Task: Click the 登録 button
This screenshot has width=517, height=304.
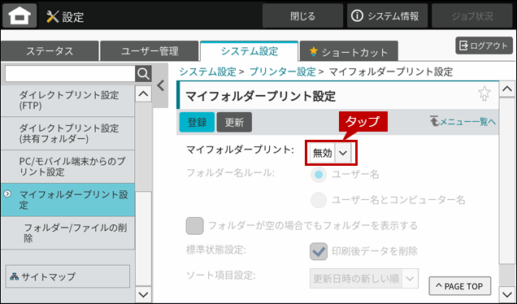Action: [x=197, y=122]
